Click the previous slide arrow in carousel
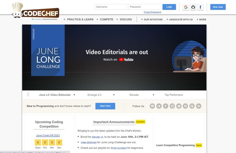The width and height of the screenshot is (236, 153). pyautogui.click(x=28, y=94)
